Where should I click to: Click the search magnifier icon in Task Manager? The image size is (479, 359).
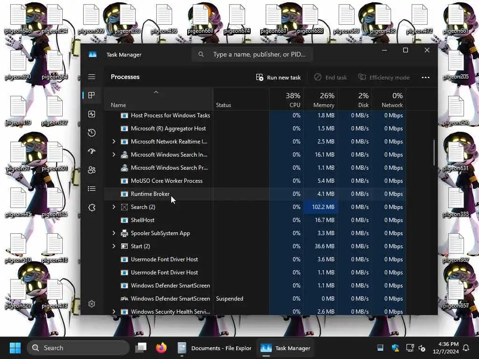tap(201, 54)
